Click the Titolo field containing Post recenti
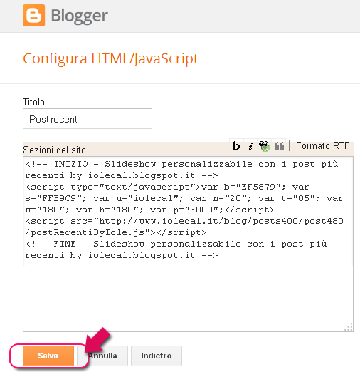This screenshot has height=372, width=360. [x=88, y=119]
